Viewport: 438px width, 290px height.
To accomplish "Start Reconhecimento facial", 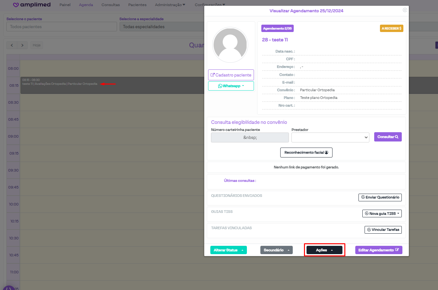I will click(306, 152).
